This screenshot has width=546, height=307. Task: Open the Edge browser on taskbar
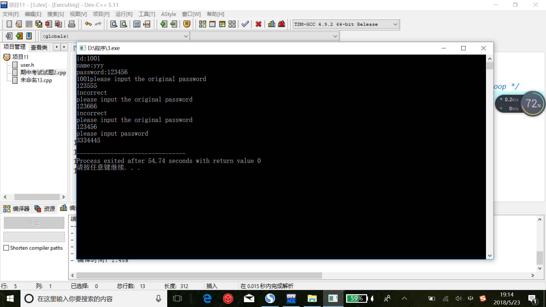coord(207,298)
